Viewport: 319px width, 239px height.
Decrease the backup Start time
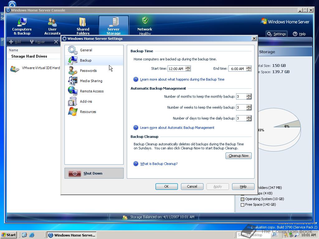pos(188,70)
